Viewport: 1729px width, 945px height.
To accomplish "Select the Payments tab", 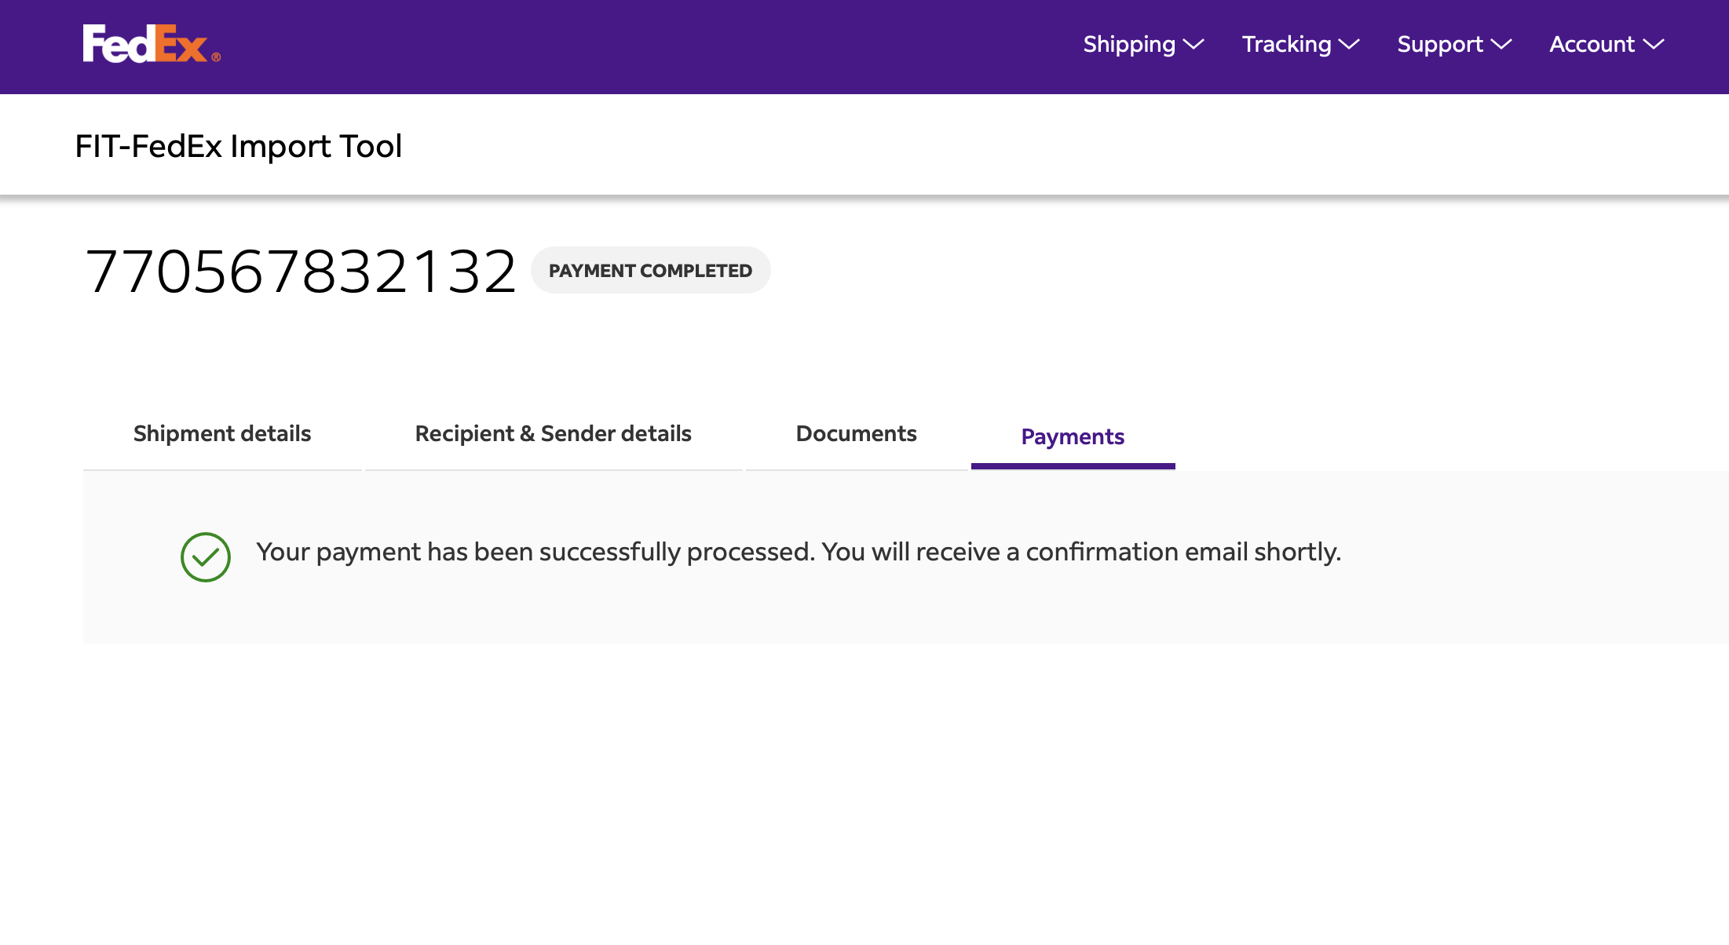I will (x=1073, y=436).
